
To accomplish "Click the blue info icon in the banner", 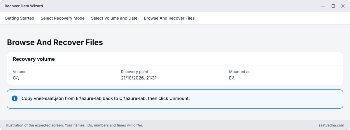I will click(x=15, y=98).
